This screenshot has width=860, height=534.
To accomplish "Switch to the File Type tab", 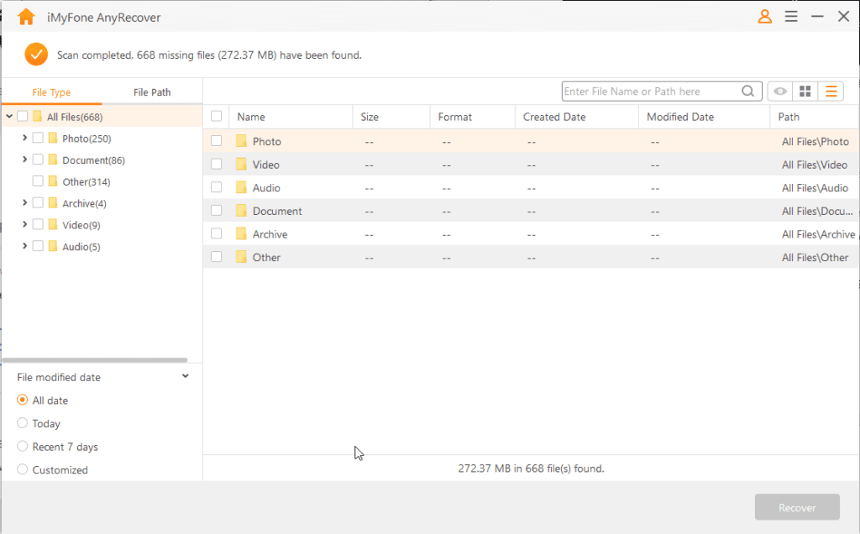I will coord(51,92).
